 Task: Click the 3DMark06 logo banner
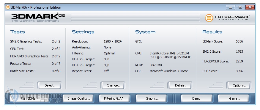(x=38, y=18)
